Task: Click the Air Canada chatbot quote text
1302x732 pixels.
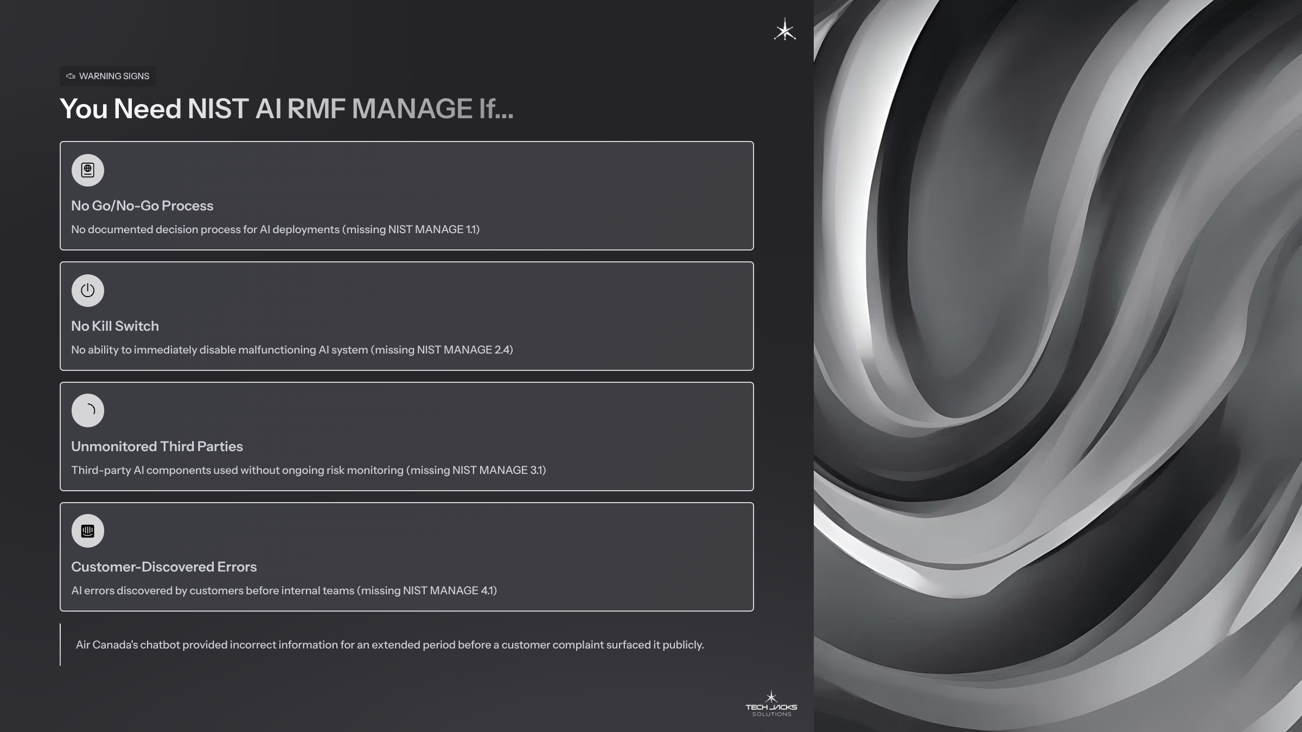Action: pyautogui.click(x=390, y=645)
